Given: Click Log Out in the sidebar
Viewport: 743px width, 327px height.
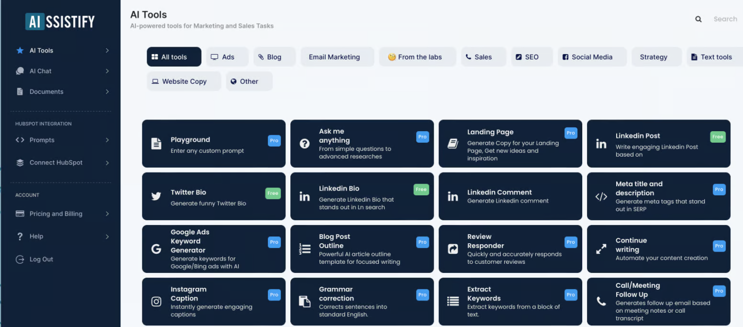Looking at the screenshot, I should pyautogui.click(x=41, y=260).
